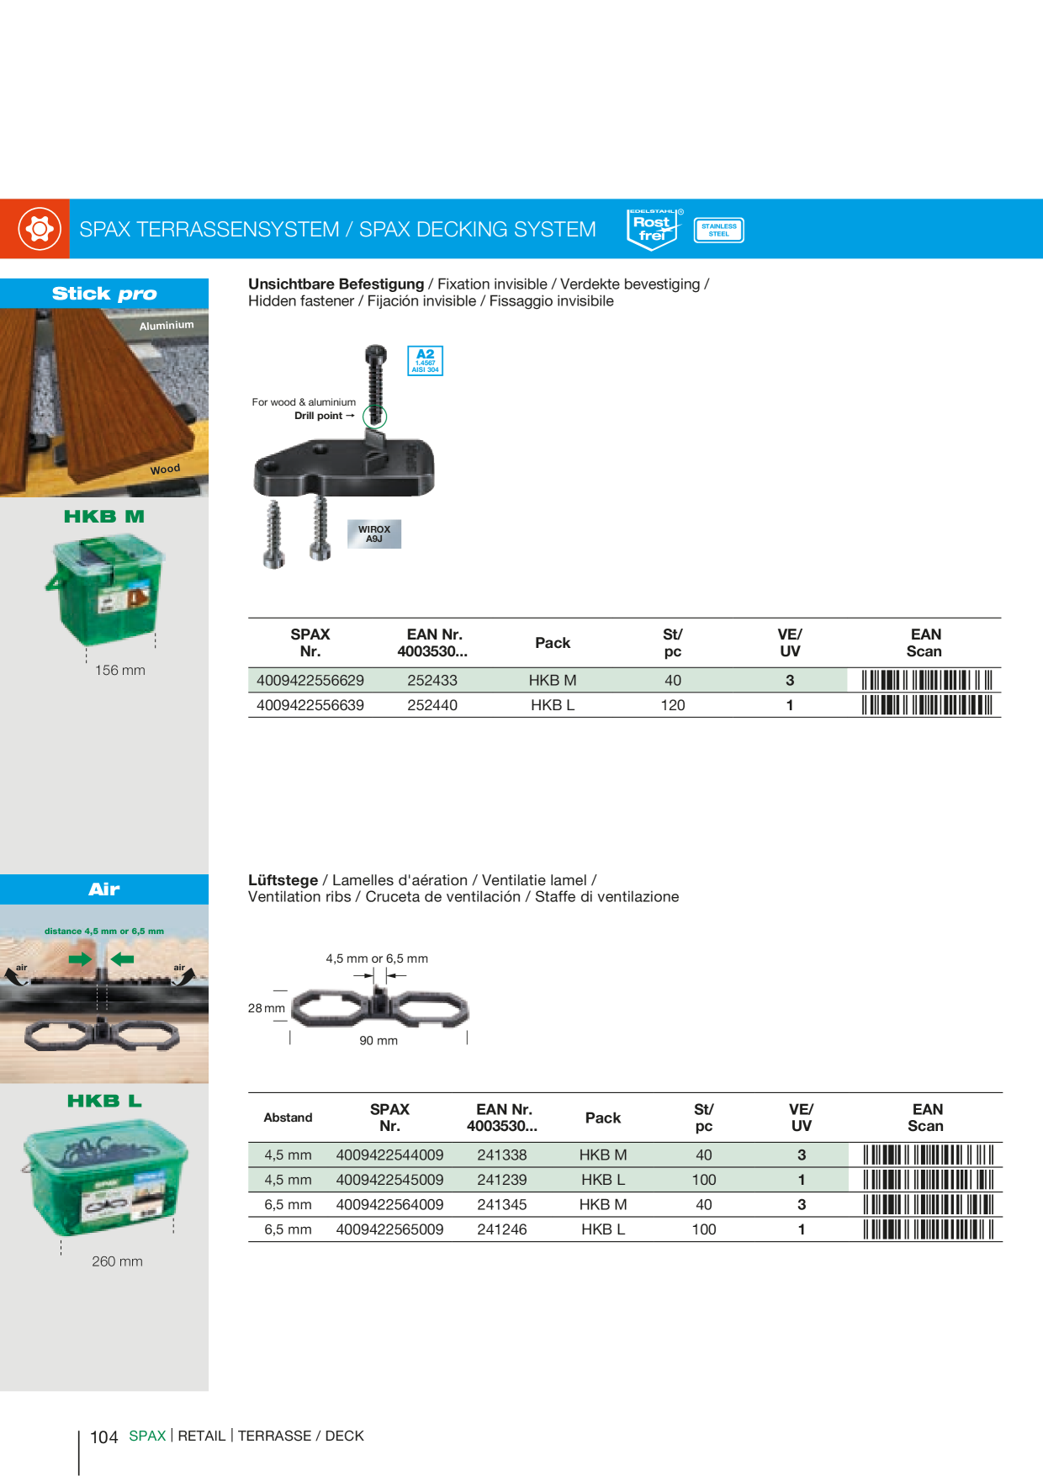This screenshot has width=1043, height=1476.
Task: Click the 'Wood' label on decking photo
Action: [x=166, y=470]
